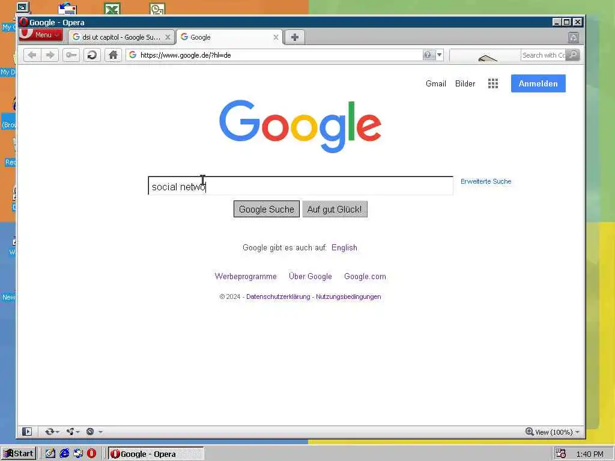This screenshot has width=615, height=461.
Task: Open the Datenschutzerklärung link
Action: (x=278, y=297)
